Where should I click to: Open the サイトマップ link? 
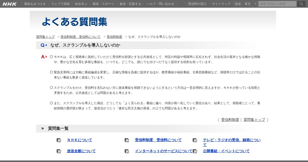(221, 4)
